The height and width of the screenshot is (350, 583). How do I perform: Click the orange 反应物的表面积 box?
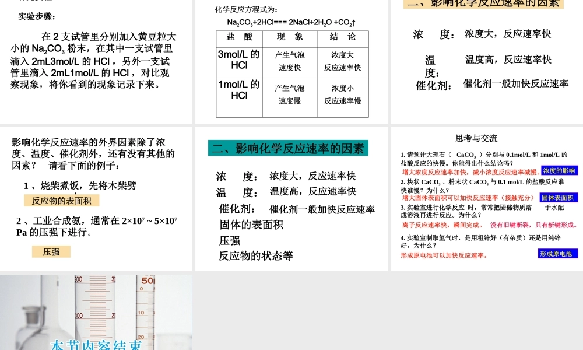[x=61, y=201]
